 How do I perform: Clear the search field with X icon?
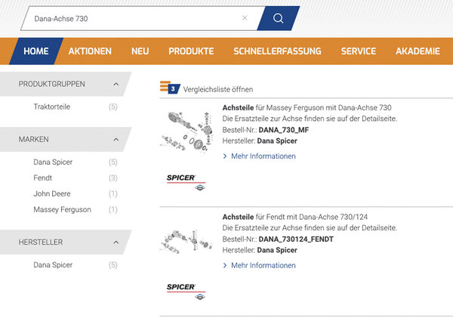(x=245, y=18)
